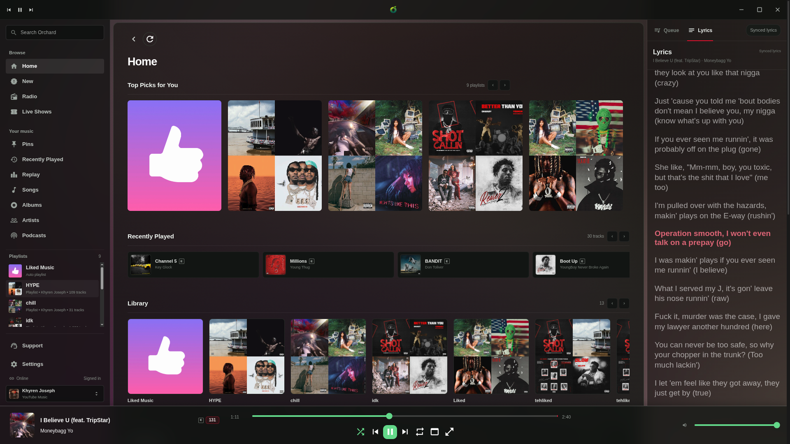Open Support in the sidebar
The width and height of the screenshot is (790, 444).
pos(55,346)
